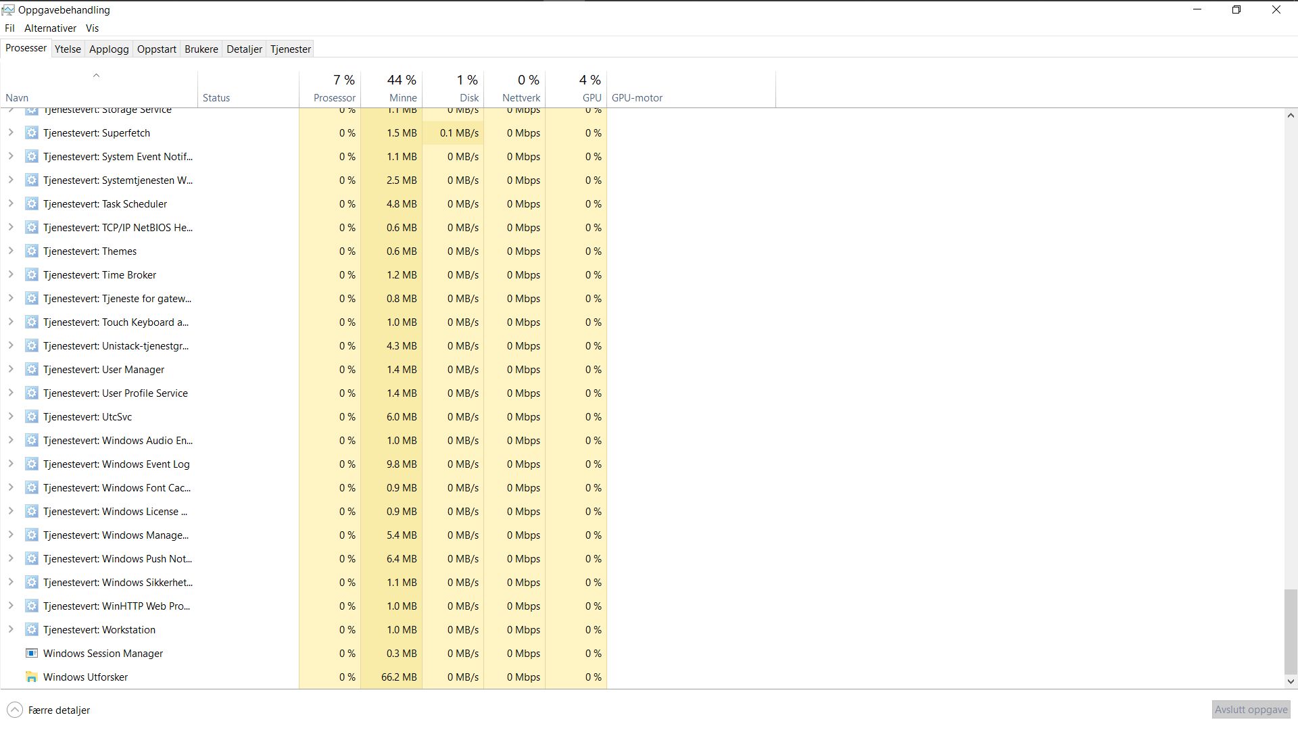Open the Alternativer menu

50,28
